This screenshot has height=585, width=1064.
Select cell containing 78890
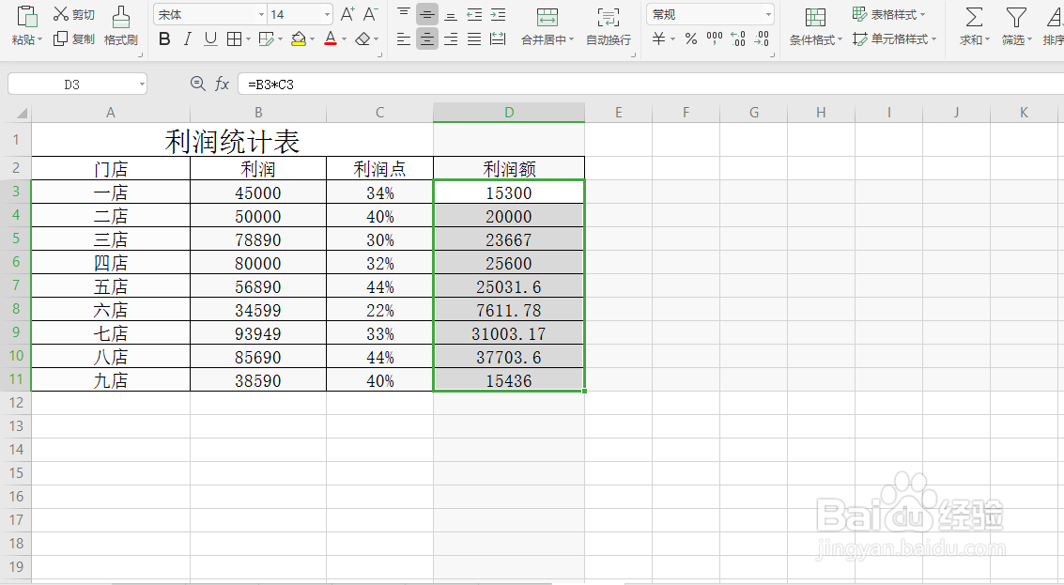click(x=258, y=239)
